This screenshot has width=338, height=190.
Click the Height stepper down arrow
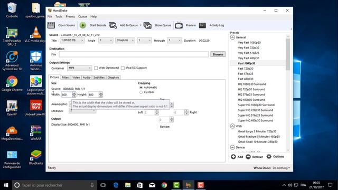tap(101, 96)
